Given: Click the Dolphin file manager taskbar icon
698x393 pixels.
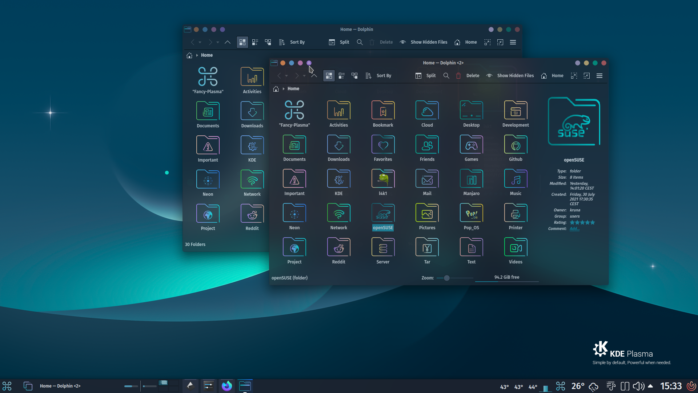Looking at the screenshot, I should [x=245, y=386].
